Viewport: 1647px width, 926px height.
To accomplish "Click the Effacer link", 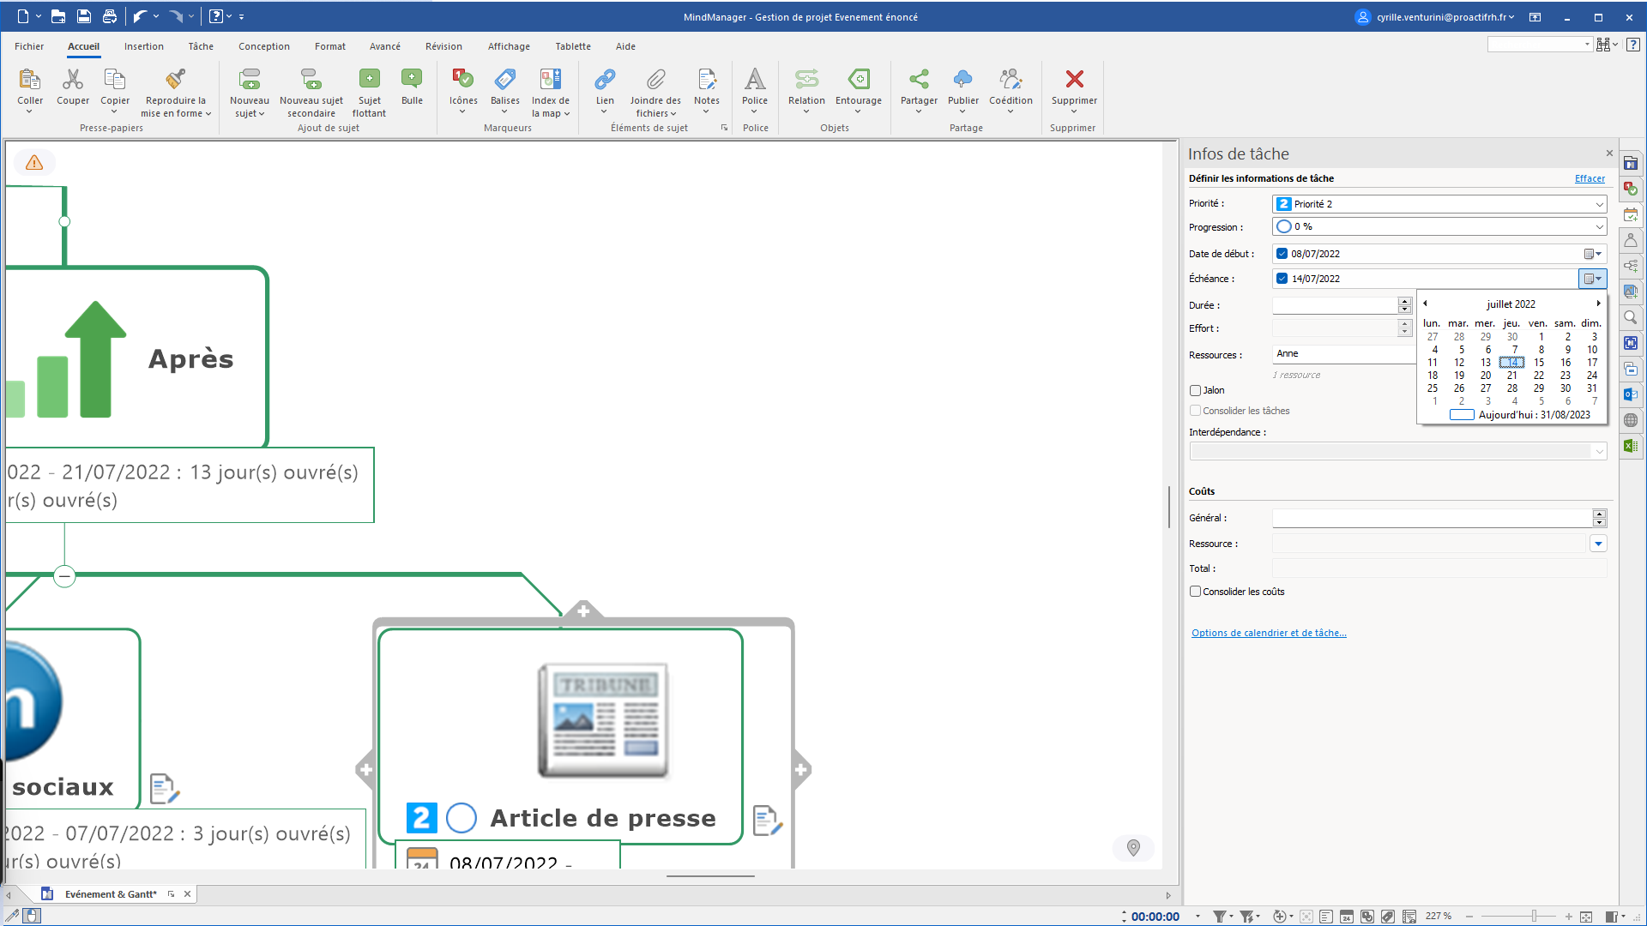I will [1590, 178].
